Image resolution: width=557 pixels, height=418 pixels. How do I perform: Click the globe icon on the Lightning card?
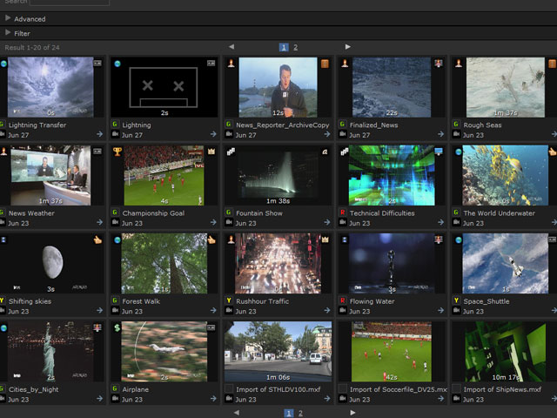tap(117, 64)
